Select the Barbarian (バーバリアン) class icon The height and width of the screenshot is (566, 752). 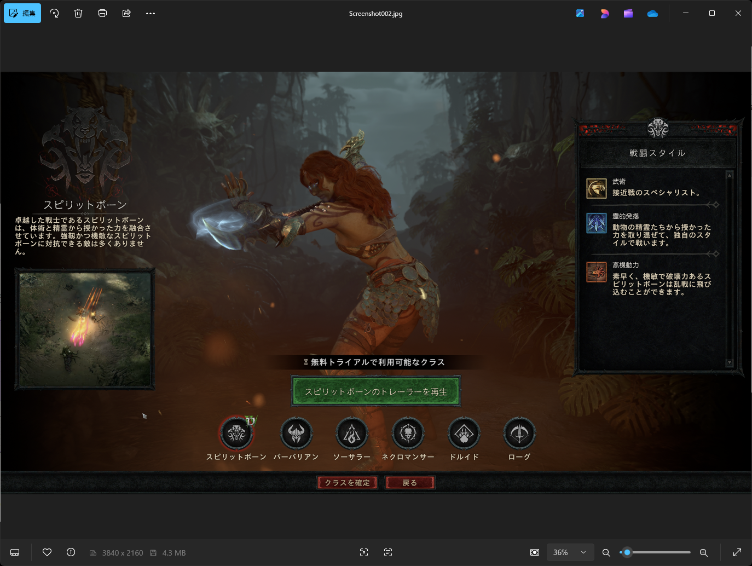296,433
